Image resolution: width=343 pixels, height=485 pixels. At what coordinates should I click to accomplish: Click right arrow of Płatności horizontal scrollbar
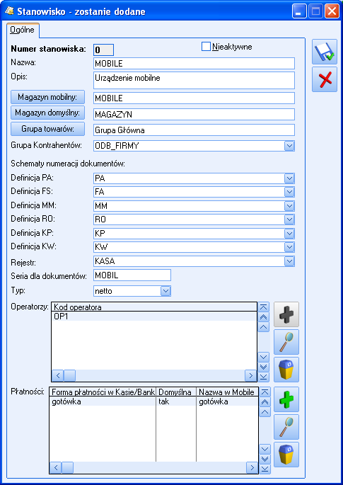tap(252, 467)
